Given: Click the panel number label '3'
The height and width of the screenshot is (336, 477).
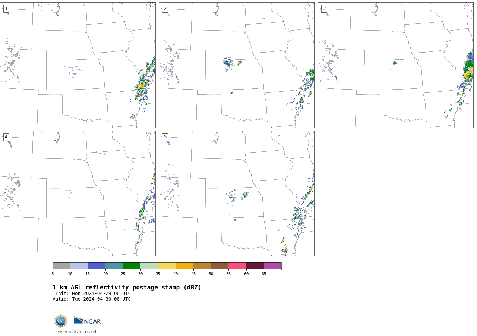Looking at the screenshot, I should click(x=324, y=9).
